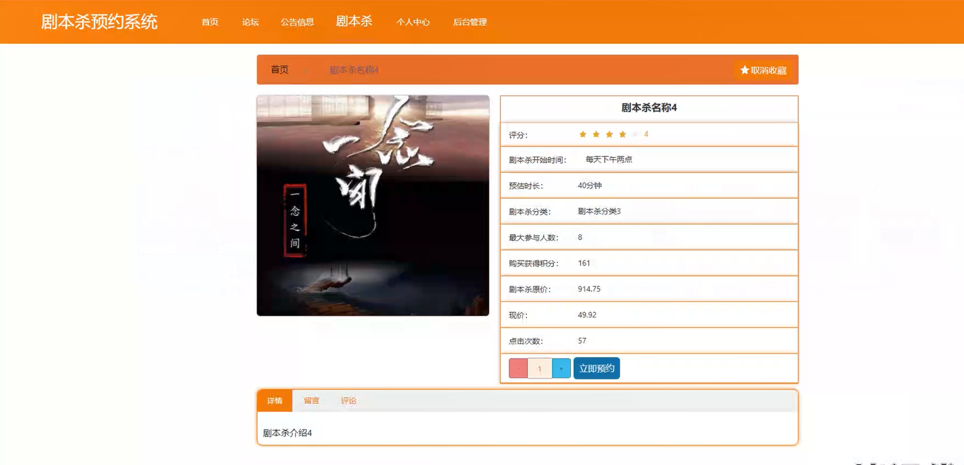Open the 后台管理 navigation menu item
This screenshot has height=465, width=964.
(x=470, y=22)
